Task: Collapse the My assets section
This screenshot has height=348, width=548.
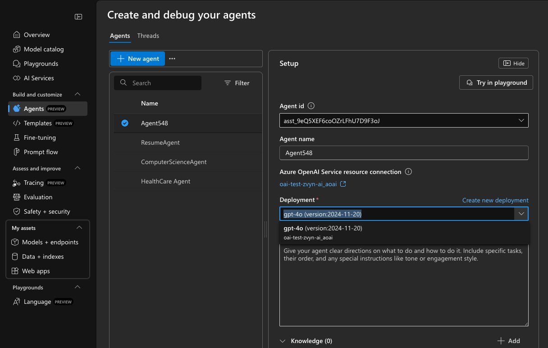Action: pos(79,228)
